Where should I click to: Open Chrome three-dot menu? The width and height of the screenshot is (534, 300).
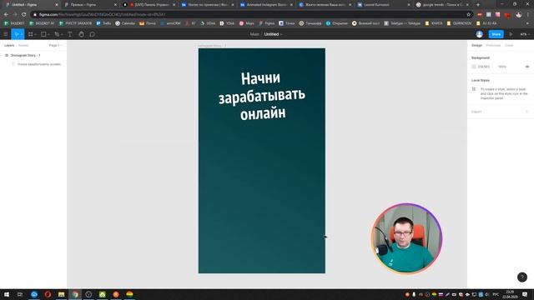528,15
